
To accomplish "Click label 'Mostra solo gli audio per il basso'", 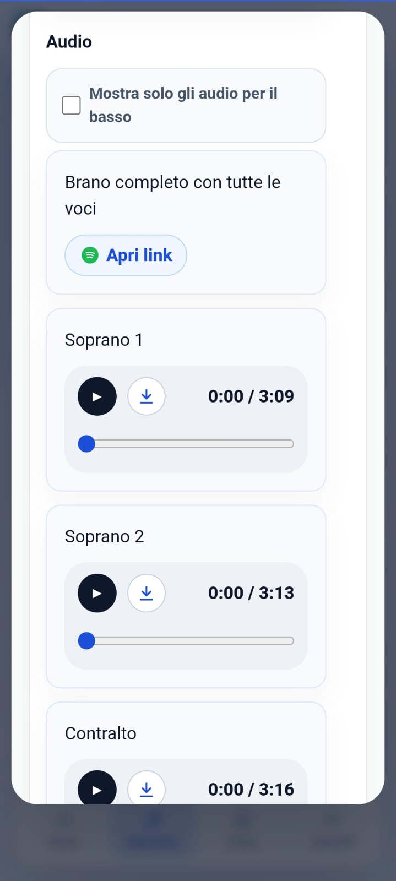I will (183, 105).
